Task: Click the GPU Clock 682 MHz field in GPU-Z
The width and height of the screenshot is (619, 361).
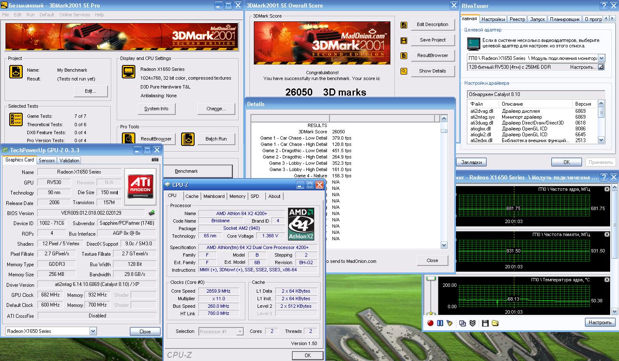Action: pyautogui.click(x=50, y=295)
